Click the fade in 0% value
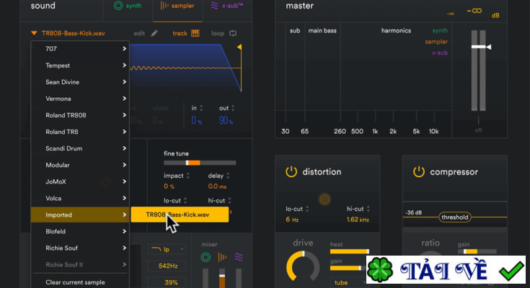 (196, 120)
